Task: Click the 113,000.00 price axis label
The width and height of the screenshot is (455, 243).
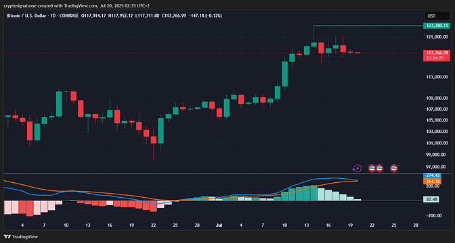Action: click(436, 77)
